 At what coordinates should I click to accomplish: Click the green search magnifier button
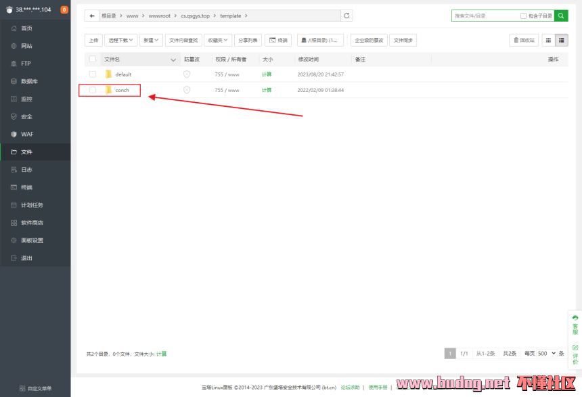pos(561,16)
